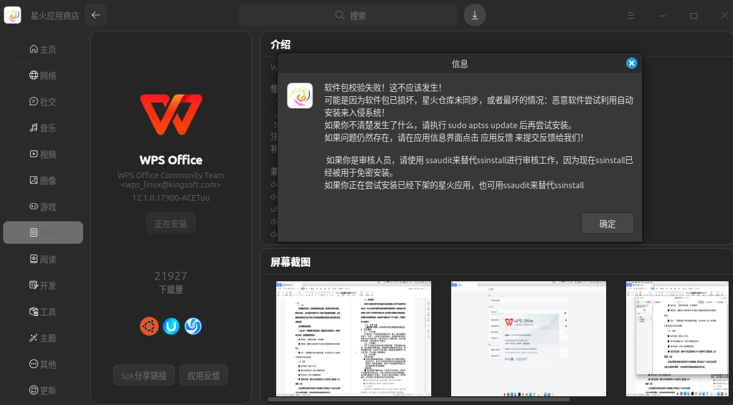Click the WPS Office app logo

pyautogui.click(x=171, y=114)
